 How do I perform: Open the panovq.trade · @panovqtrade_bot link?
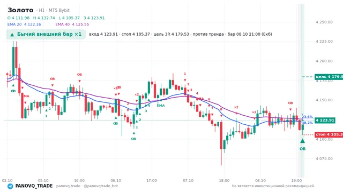point(87,186)
